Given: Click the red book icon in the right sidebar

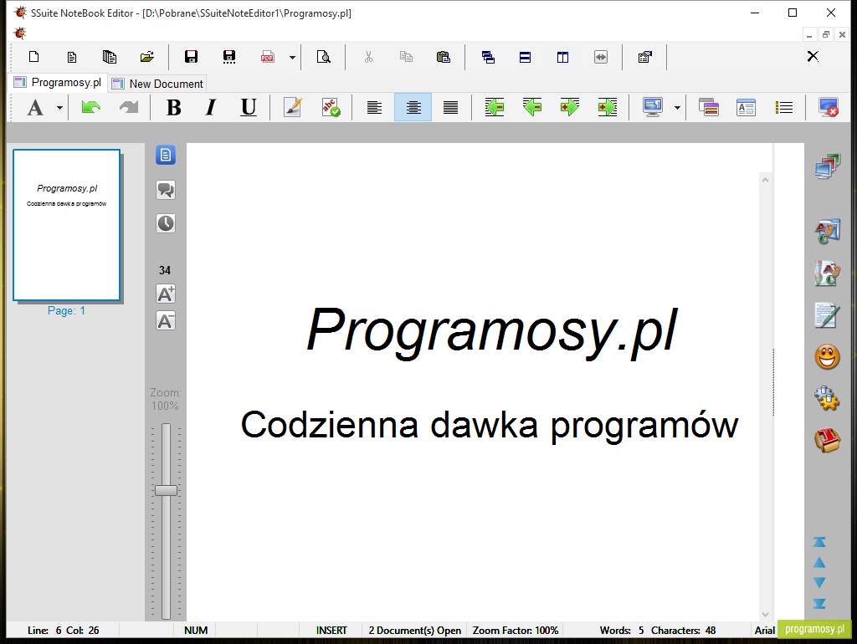Looking at the screenshot, I should [x=827, y=441].
